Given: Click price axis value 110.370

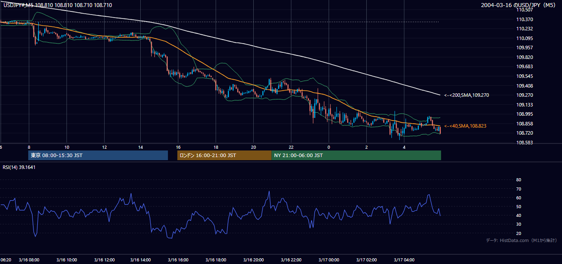Looking at the screenshot, I should [x=524, y=19].
